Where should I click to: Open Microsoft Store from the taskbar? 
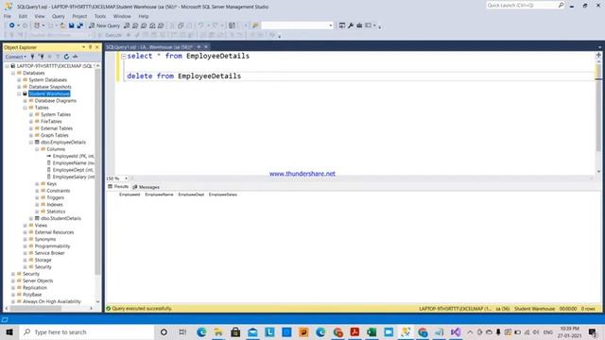(x=235, y=331)
